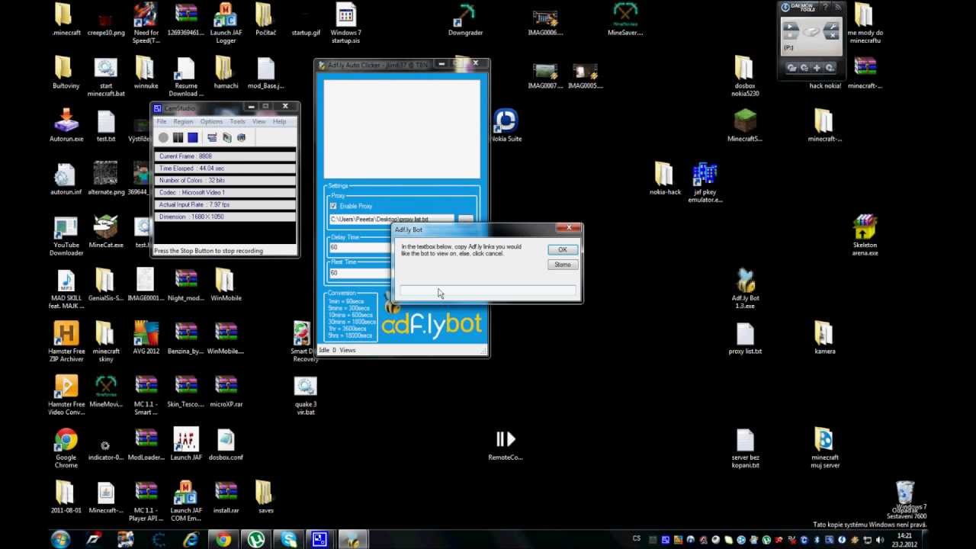Select the RemoteCo... desktop shortcut
Viewport: 976px width, 549px height.
[x=506, y=445]
